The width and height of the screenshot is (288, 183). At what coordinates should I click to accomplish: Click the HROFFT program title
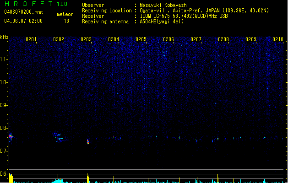[x=28, y=4]
